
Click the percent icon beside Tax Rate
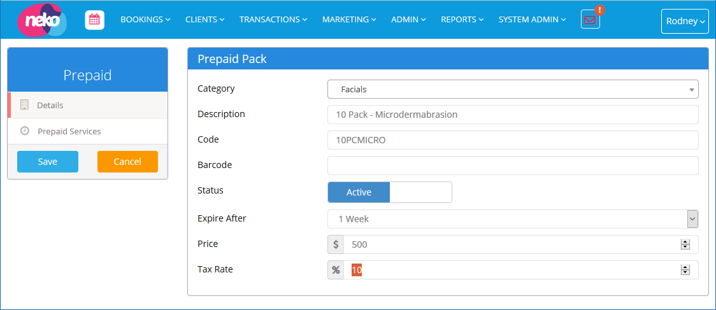336,270
